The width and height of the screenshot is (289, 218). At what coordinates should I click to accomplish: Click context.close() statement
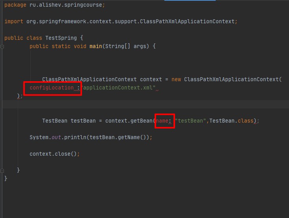click(54, 154)
